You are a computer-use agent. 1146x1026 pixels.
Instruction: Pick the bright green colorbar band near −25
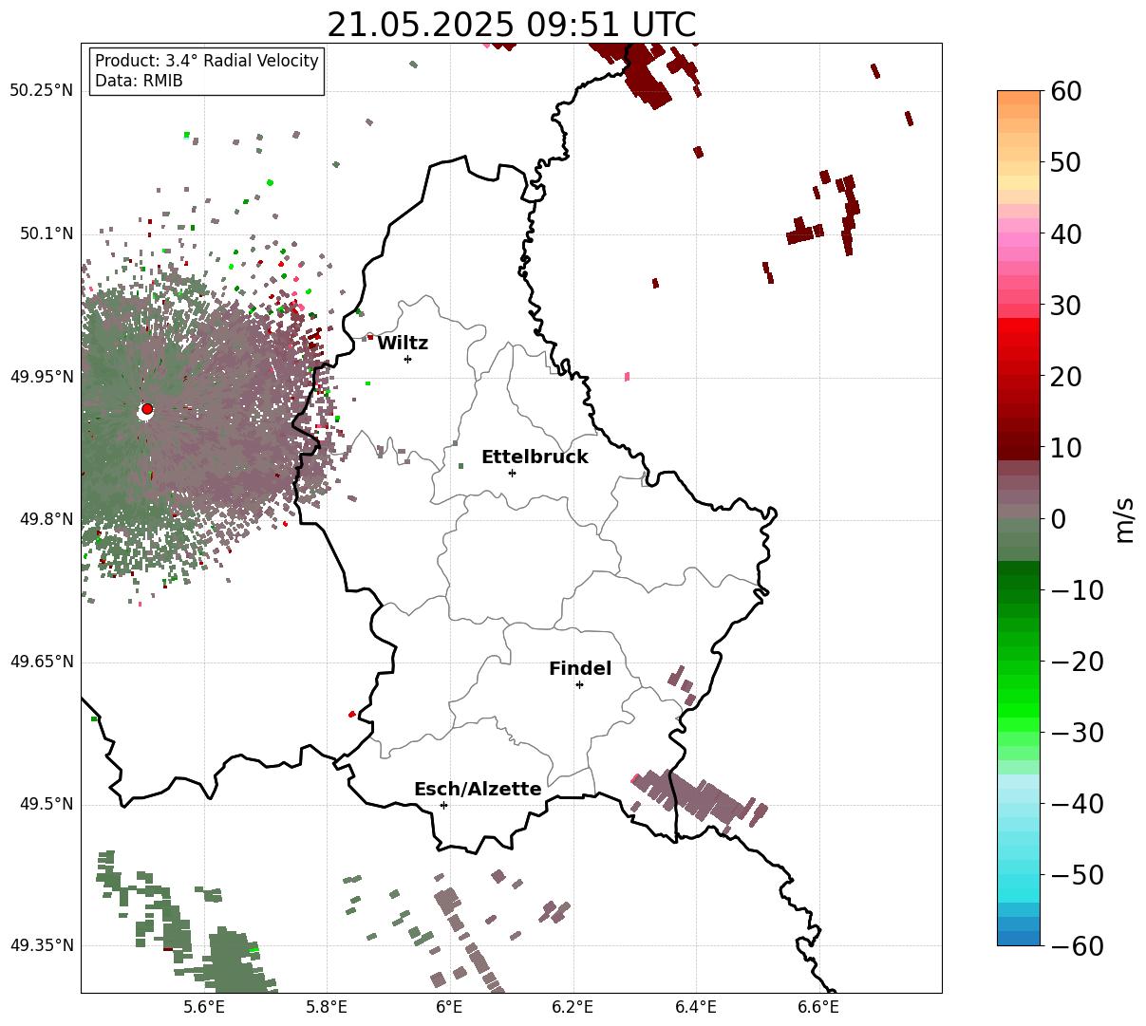click(1019, 697)
